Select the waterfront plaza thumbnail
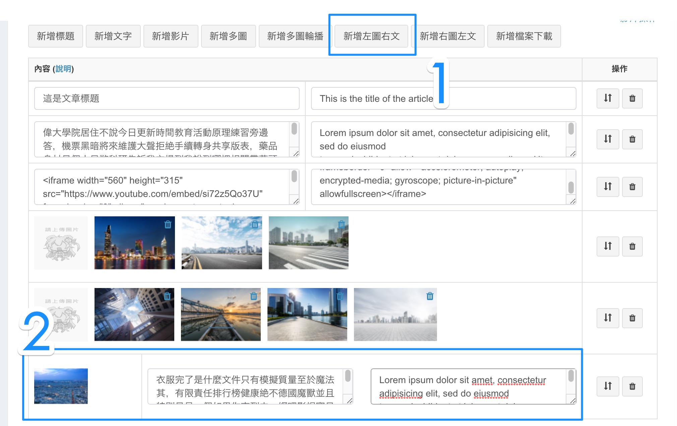The width and height of the screenshot is (677, 426). tap(307, 314)
